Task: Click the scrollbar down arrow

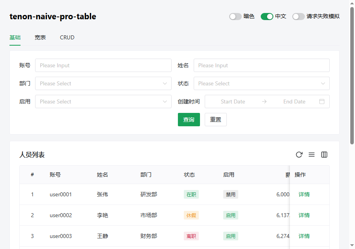Action: 352,245
